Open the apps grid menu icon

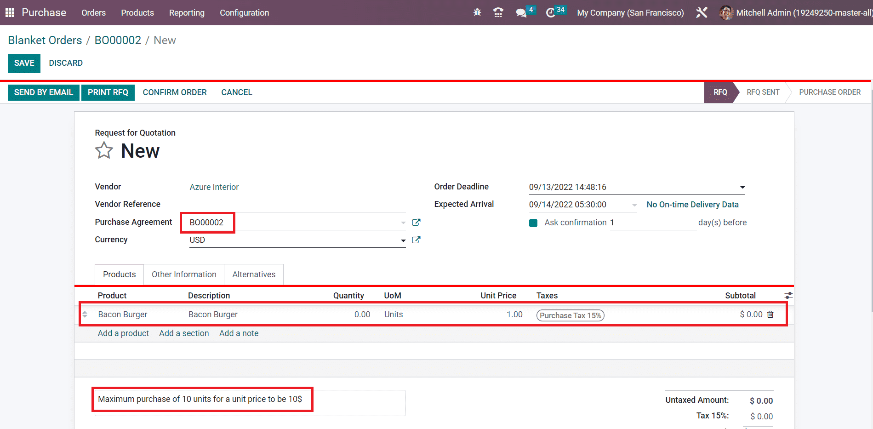coord(10,12)
